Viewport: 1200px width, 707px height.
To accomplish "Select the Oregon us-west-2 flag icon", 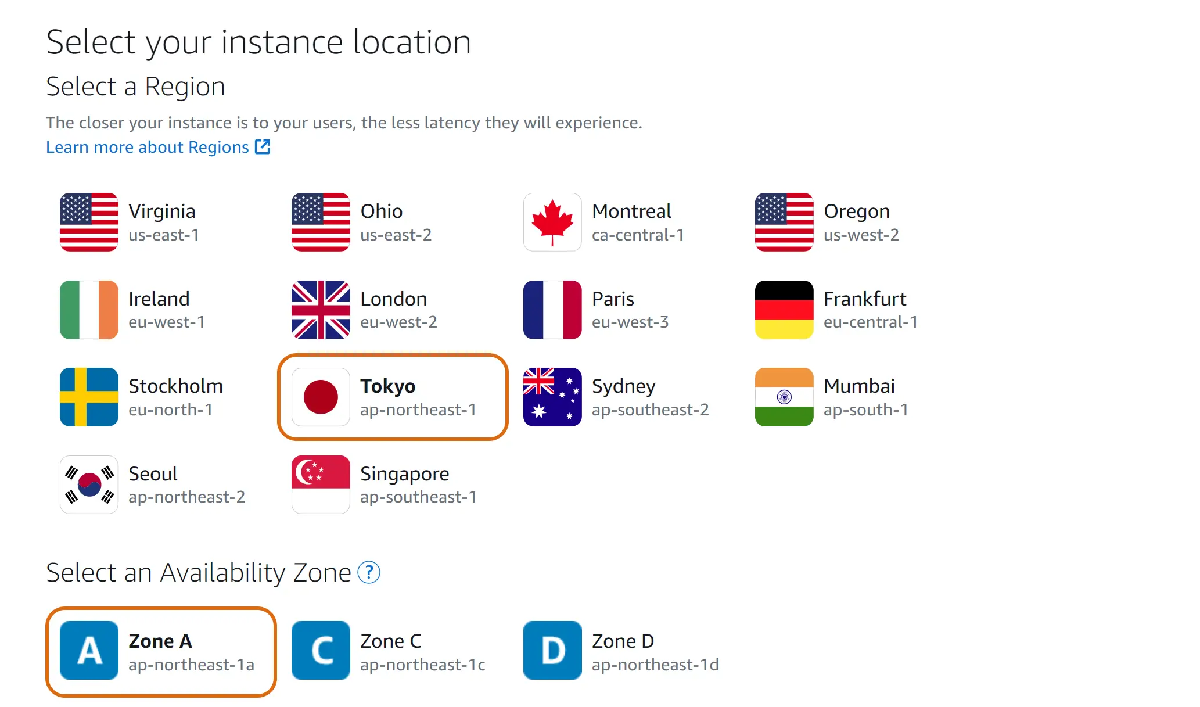I will pos(784,222).
